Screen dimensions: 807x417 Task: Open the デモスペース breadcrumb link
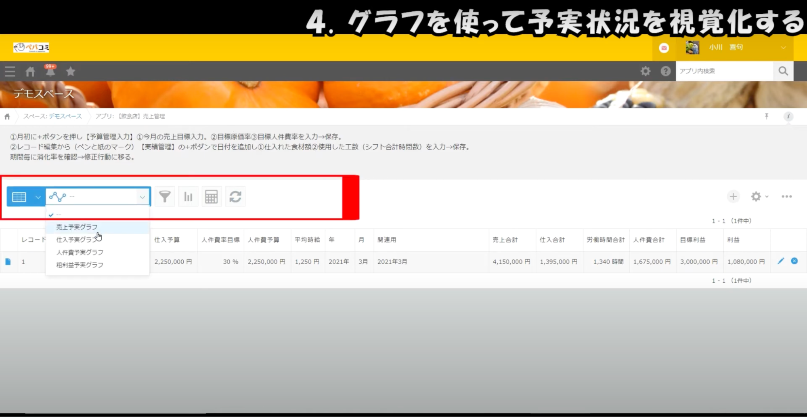65,116
